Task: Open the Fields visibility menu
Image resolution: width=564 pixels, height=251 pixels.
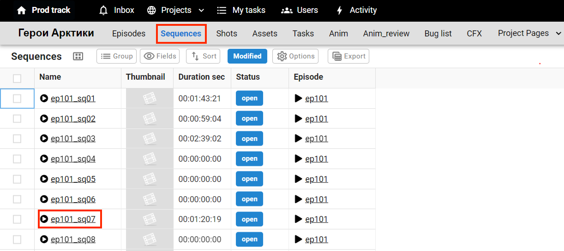Action: (x=160, y=56)
